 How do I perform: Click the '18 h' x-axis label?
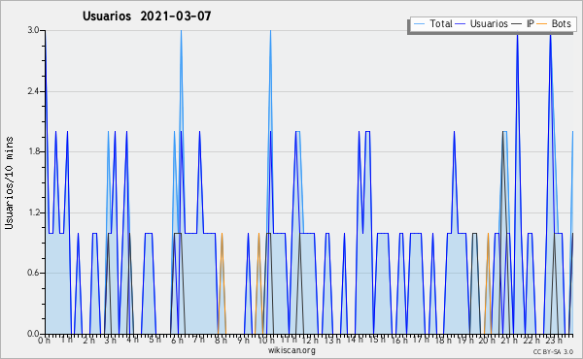pyautogui.click(x=443, y=340)
